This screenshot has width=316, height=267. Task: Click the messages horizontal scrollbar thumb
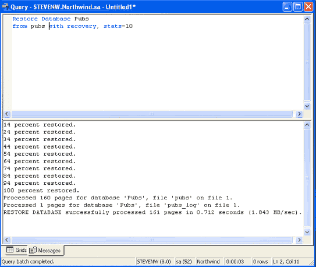coord(152,240)
